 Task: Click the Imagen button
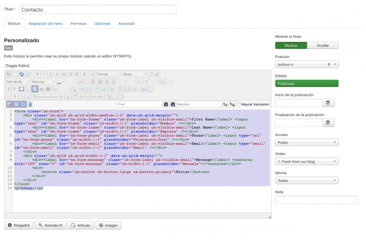(108, 225)
